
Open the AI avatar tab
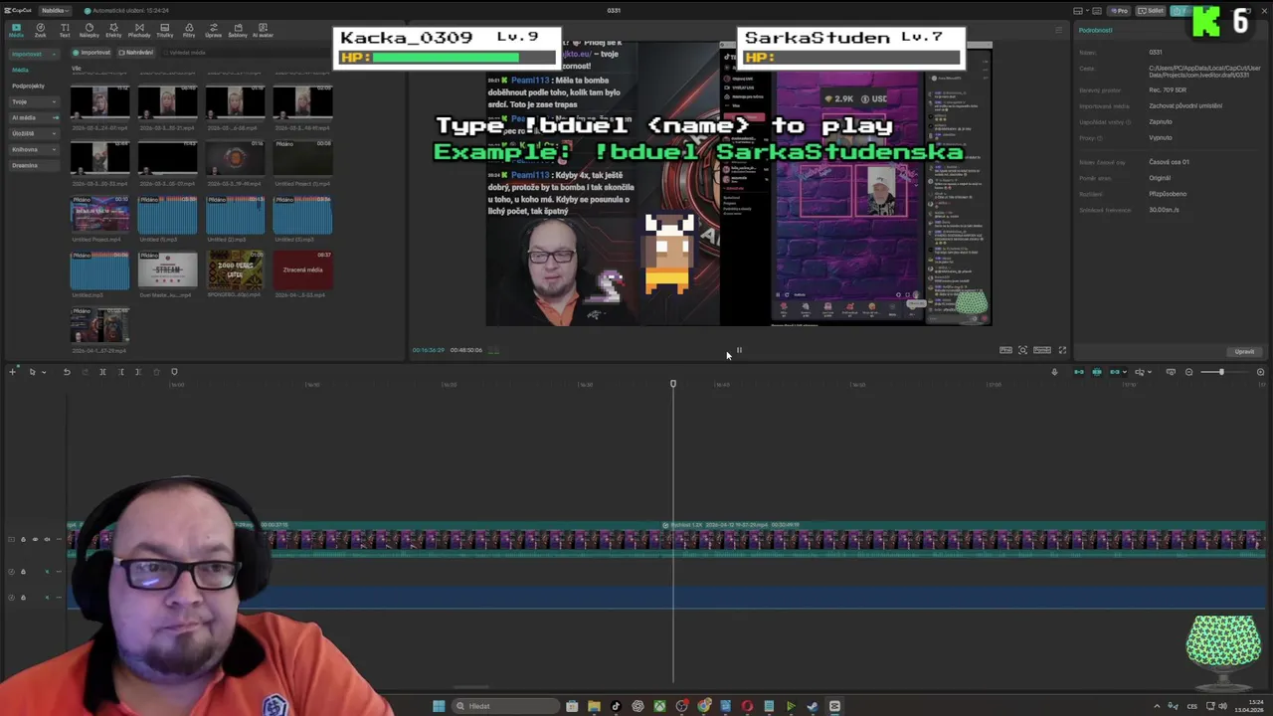click(263, 30)
